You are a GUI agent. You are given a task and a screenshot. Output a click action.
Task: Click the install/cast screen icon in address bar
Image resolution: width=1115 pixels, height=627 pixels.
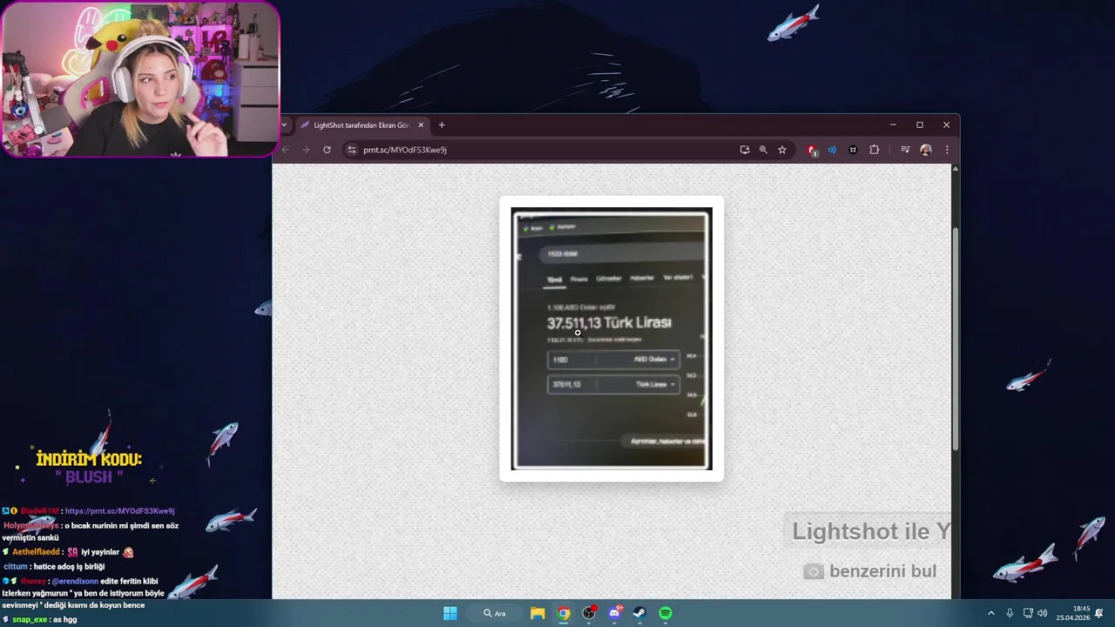pyautogui.click(x=745, y=150)
